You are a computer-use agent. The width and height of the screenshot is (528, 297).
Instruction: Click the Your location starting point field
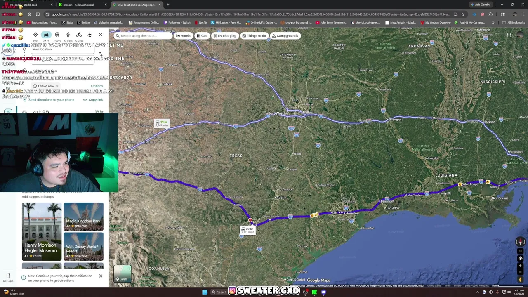click(62, 49)
